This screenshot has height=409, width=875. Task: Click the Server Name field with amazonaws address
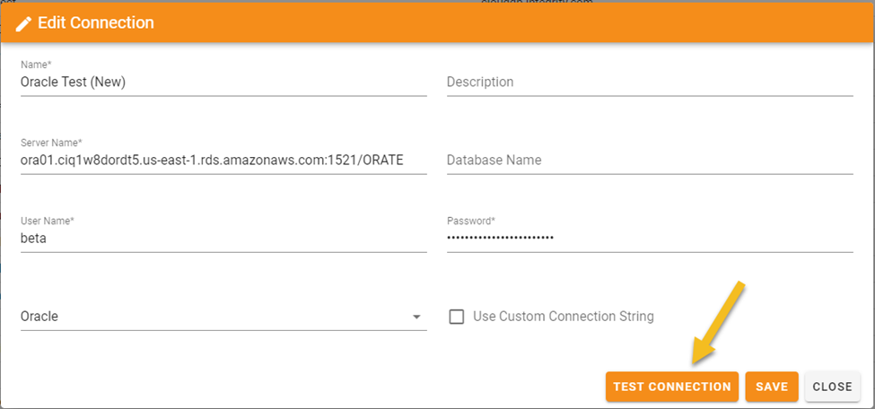[x=223, y=161]
